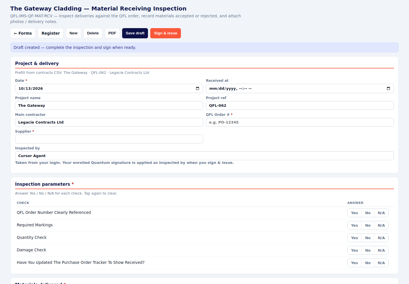Screen dimensions: 409x284
Task: Open the Received at calendar picker icon
Action: pos(388,89)
